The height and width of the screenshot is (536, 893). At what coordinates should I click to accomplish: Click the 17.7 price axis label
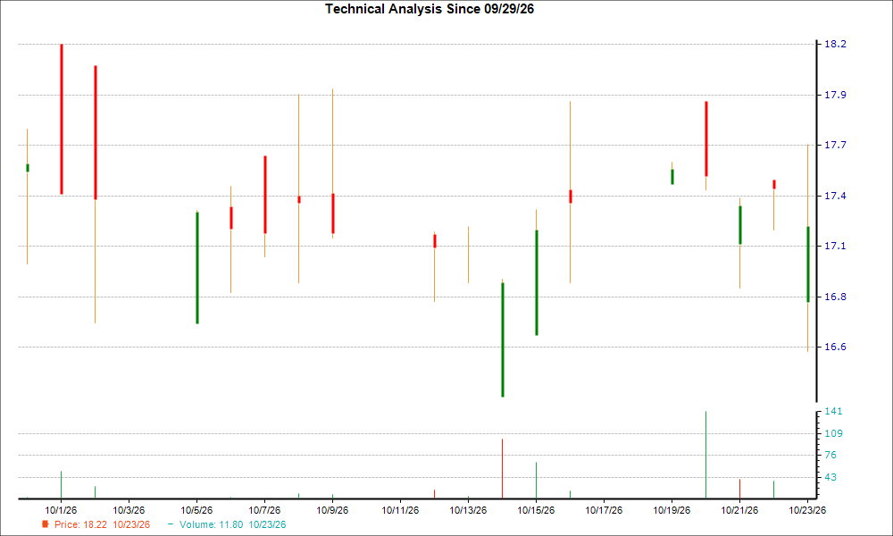coord(835,146)
